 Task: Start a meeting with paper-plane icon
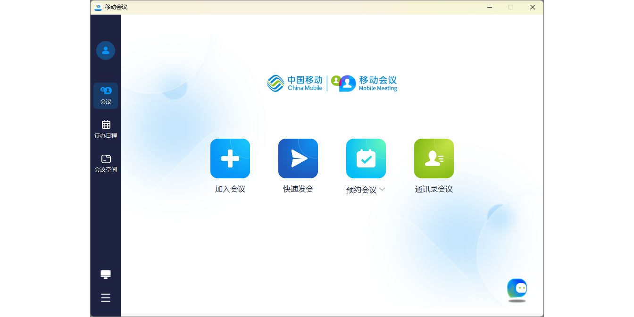point(298,158)
